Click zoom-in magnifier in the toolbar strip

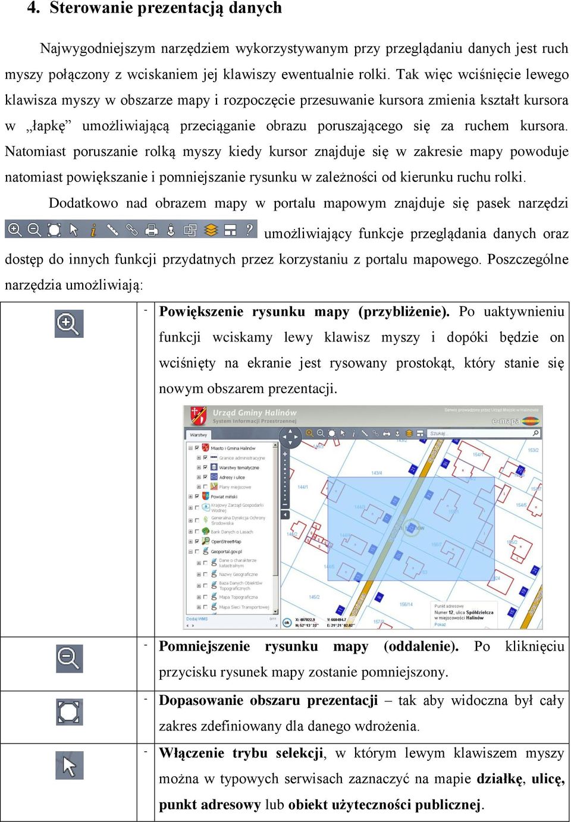coord(15,230)
